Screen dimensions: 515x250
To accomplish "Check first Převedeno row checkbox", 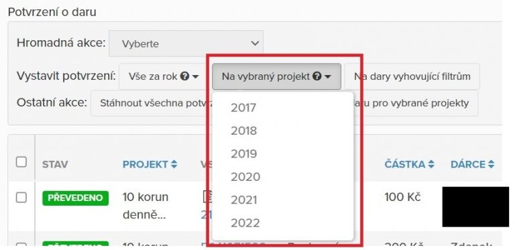I will pyautogui.click(x=21, y=198).
